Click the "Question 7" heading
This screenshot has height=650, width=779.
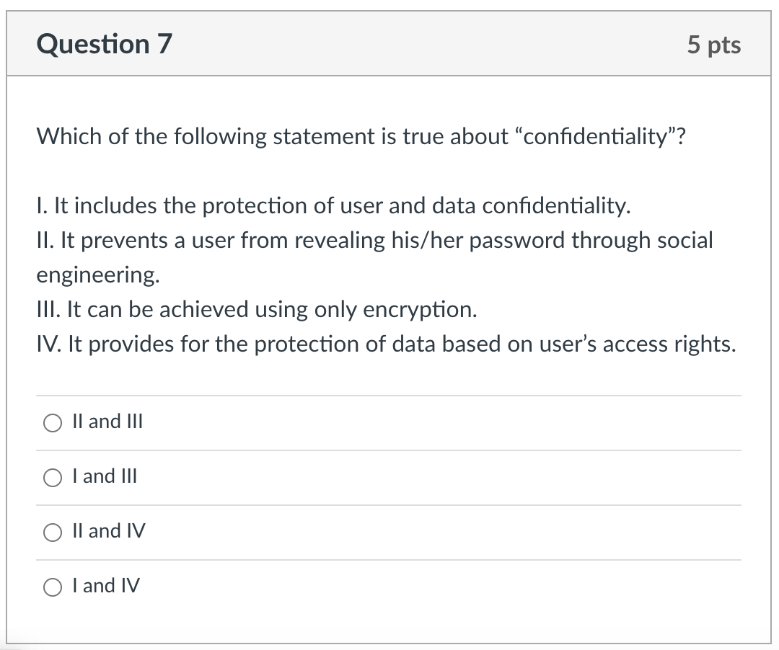pyautogui.click(x=105, y=45)
